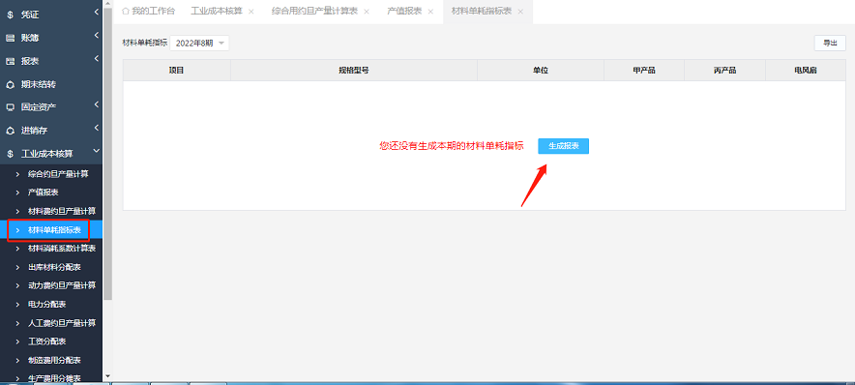Click the arrow before 工资分配表

pos(17,341)
